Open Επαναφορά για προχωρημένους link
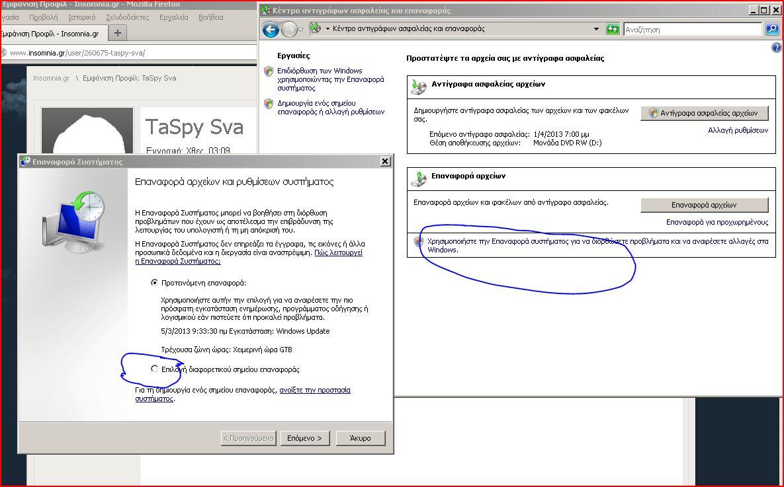The image size is (784, 487). click(x=717, y=222)
